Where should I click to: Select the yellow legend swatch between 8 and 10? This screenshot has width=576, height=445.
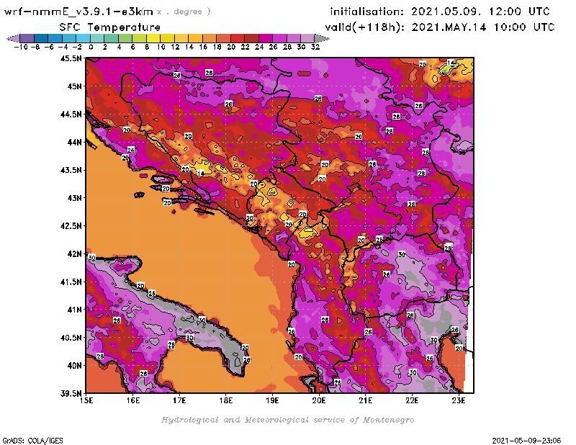tap(153, 39)
